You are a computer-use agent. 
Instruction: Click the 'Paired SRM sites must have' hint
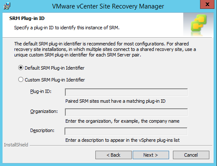click(x=115, y=101)
